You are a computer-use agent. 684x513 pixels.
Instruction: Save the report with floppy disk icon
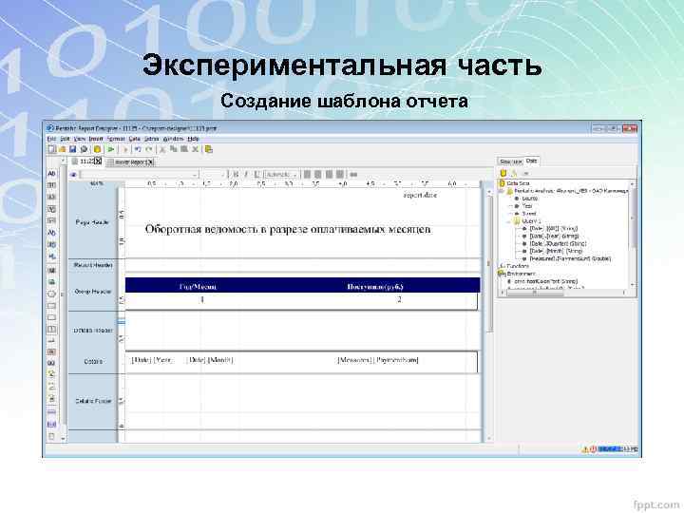(73, 149)
